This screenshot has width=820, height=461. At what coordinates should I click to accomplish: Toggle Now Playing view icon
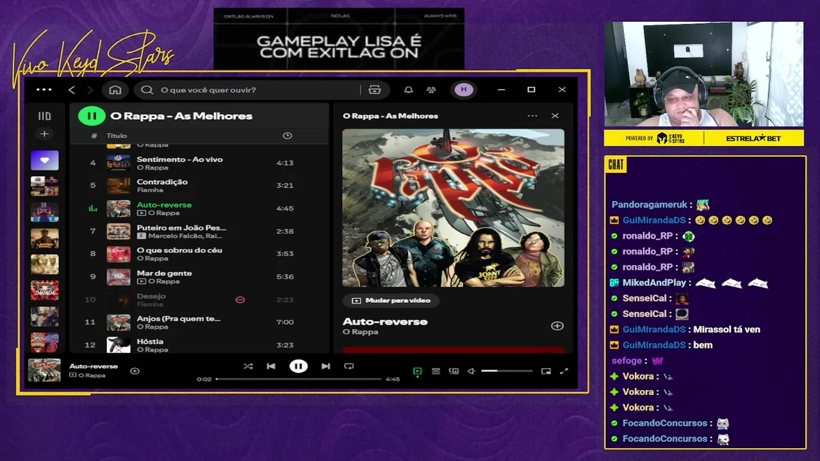pos(418,371)
